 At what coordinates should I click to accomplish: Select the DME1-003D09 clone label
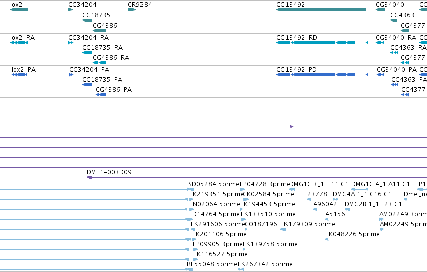tap(109, 172)
